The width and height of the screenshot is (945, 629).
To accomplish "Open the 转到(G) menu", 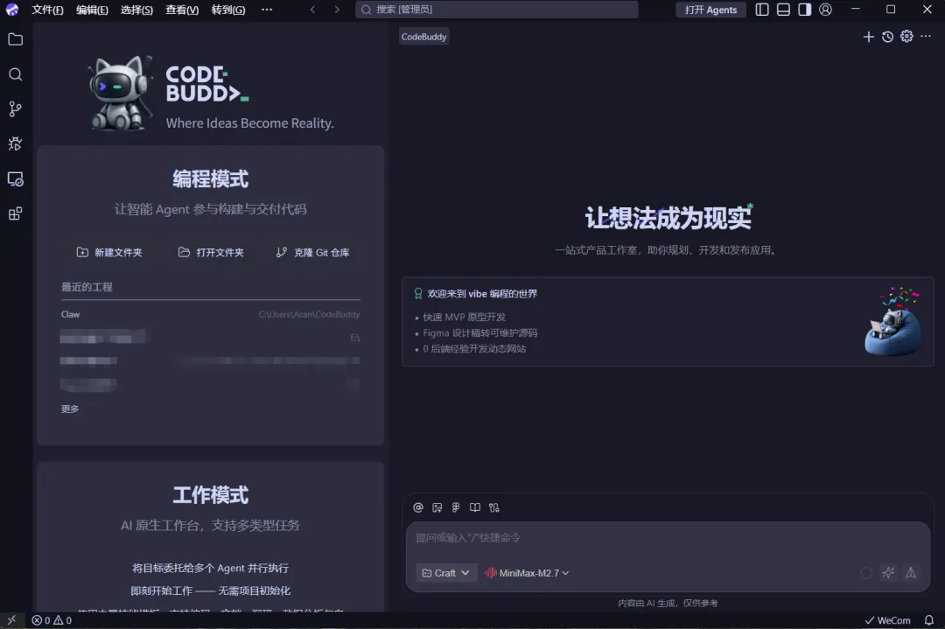I will click(228, 10).
